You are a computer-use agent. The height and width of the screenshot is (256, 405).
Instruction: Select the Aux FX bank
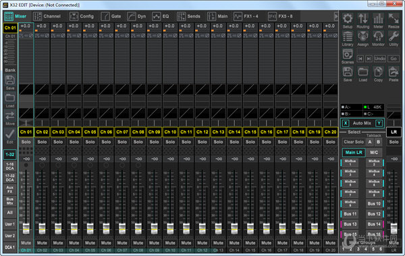coord(10,189)
